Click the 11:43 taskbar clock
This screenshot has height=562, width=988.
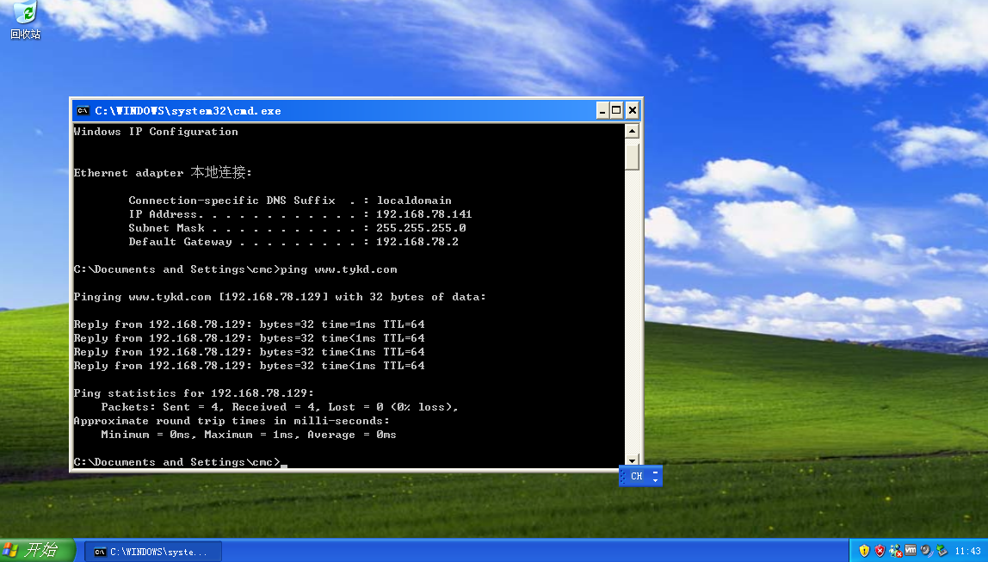967,552
